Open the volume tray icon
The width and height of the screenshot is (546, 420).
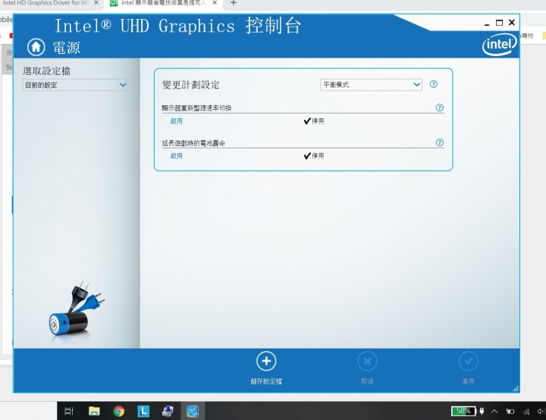(x=541, y=412)
